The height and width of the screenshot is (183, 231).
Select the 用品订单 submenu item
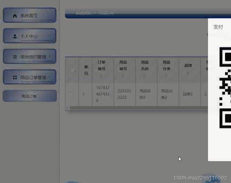(30, 96)
